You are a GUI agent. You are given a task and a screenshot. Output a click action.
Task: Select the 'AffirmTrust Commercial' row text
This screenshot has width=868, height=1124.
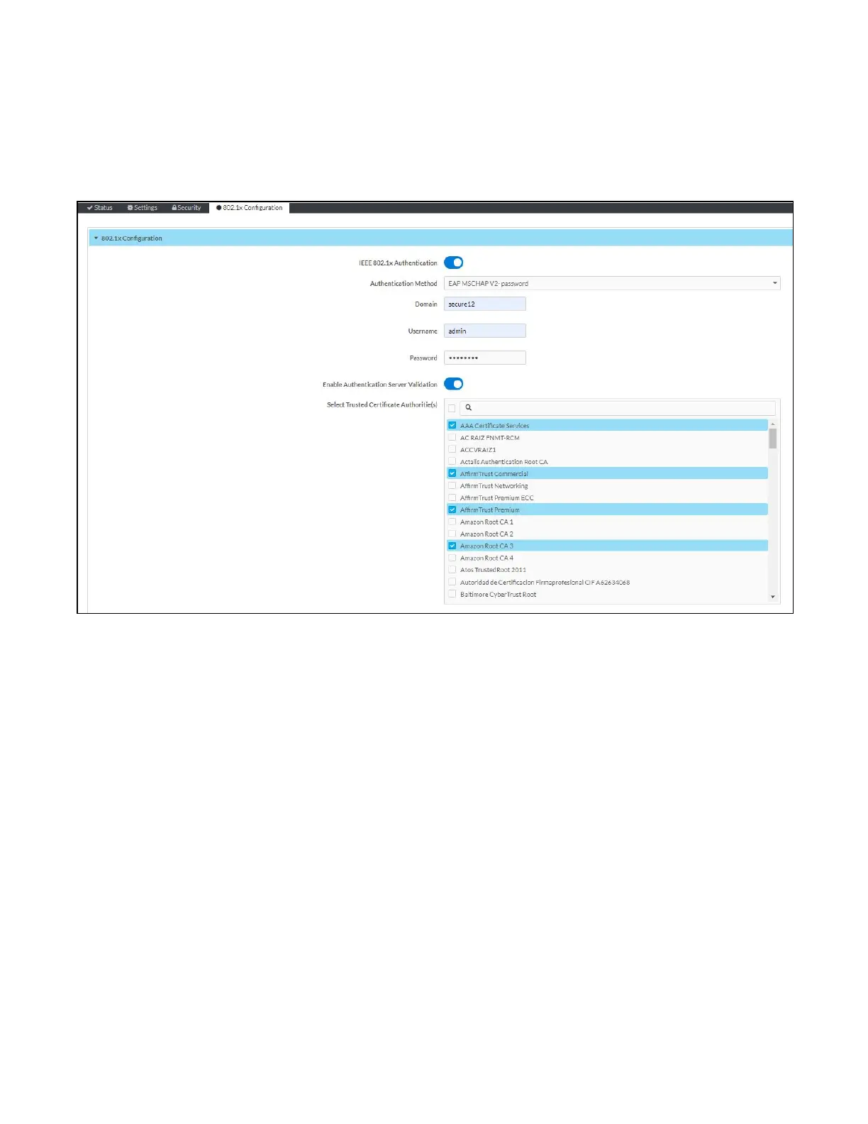(x=494, y=474)
